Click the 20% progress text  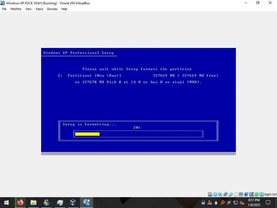pyautogui.click(x=137, y=127)
